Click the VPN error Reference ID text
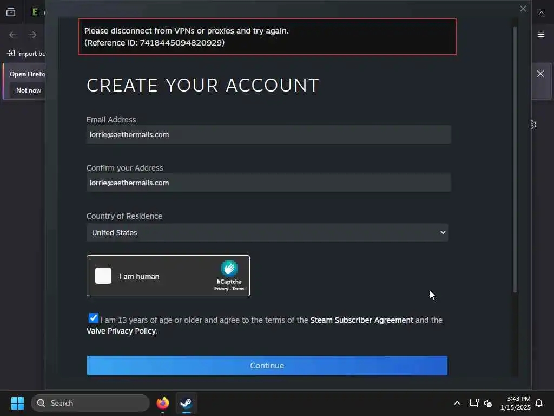The image size is (554, 416). (154, 43)
